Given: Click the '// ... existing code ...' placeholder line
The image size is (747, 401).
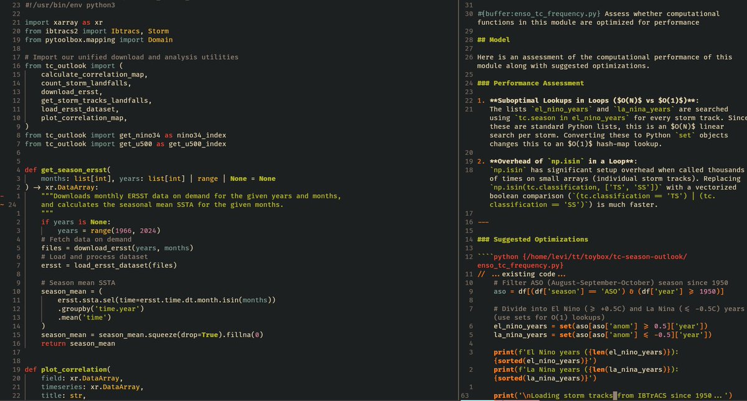Looking at the screenshot, I should pos(522,274).
